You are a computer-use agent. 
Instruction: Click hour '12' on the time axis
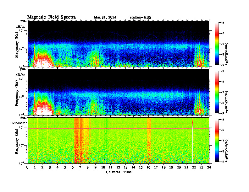pos(118,167)
